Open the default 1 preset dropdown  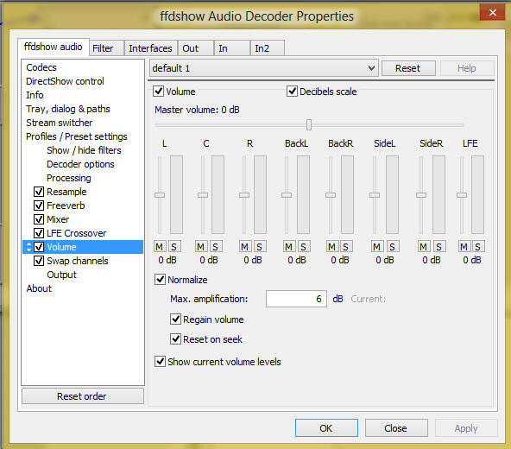tap(264, 68)
